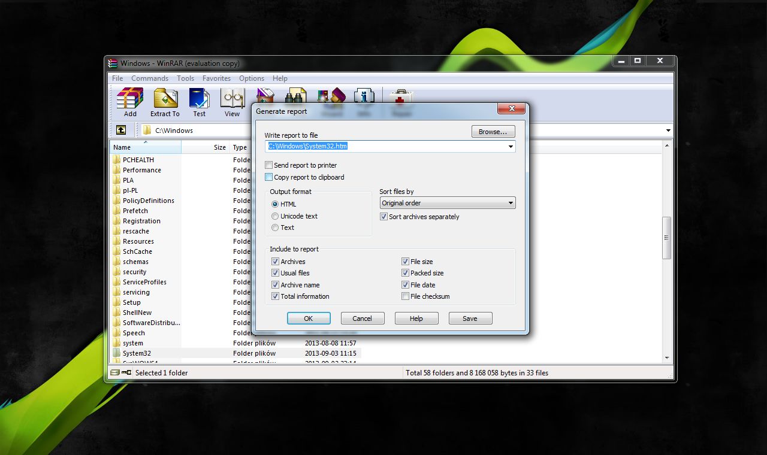Toggle the Archives include checkbox

click(x=276, y=262)
